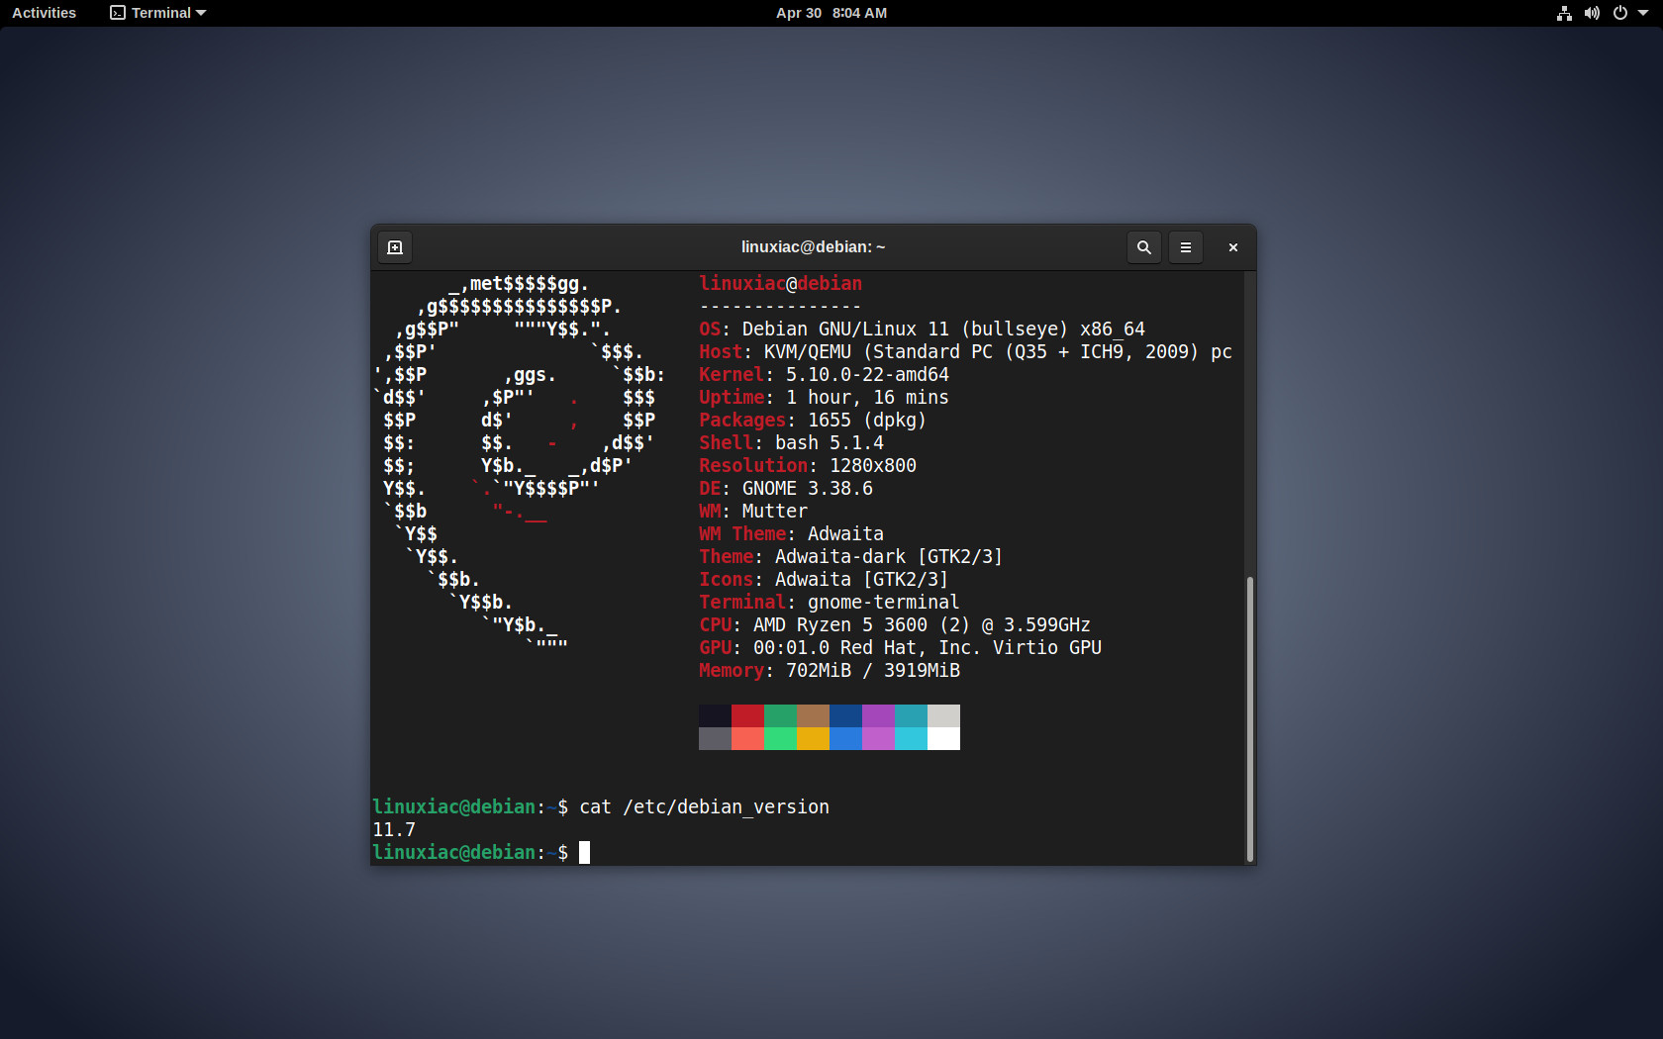Click the 'Shell: bash 5.1.4' line
Screen dimensions: 1663x1039
click(791, 442)
